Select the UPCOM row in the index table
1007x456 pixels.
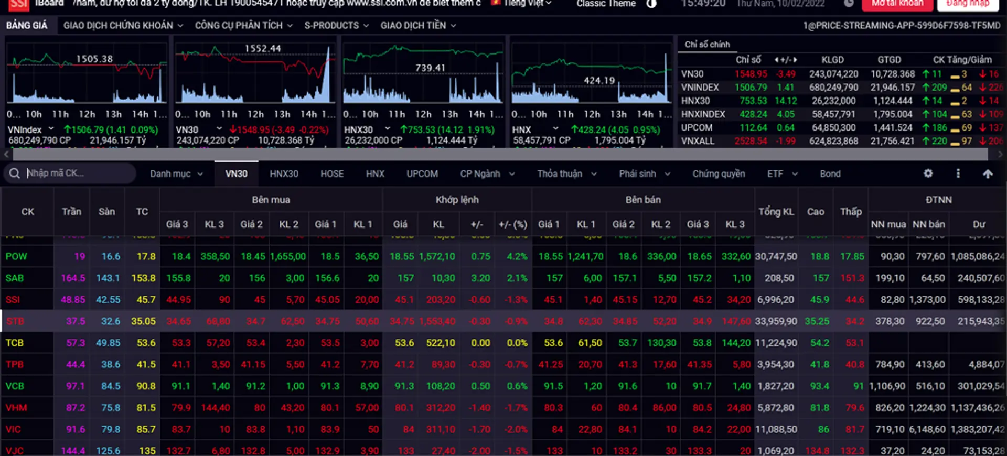841,127
